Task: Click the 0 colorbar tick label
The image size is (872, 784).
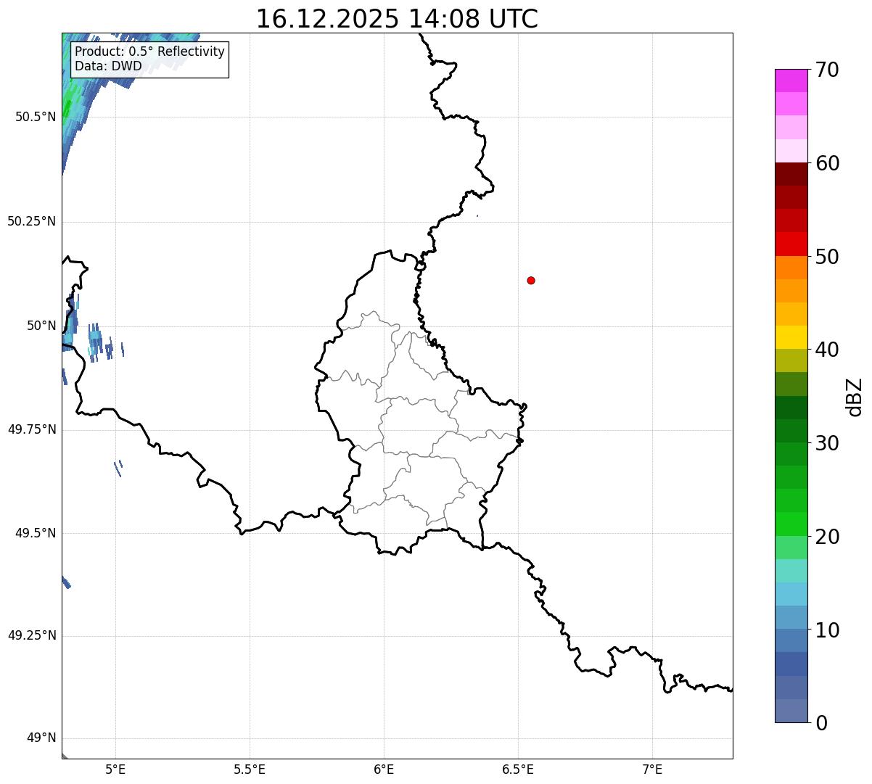Action: [821, 723]
